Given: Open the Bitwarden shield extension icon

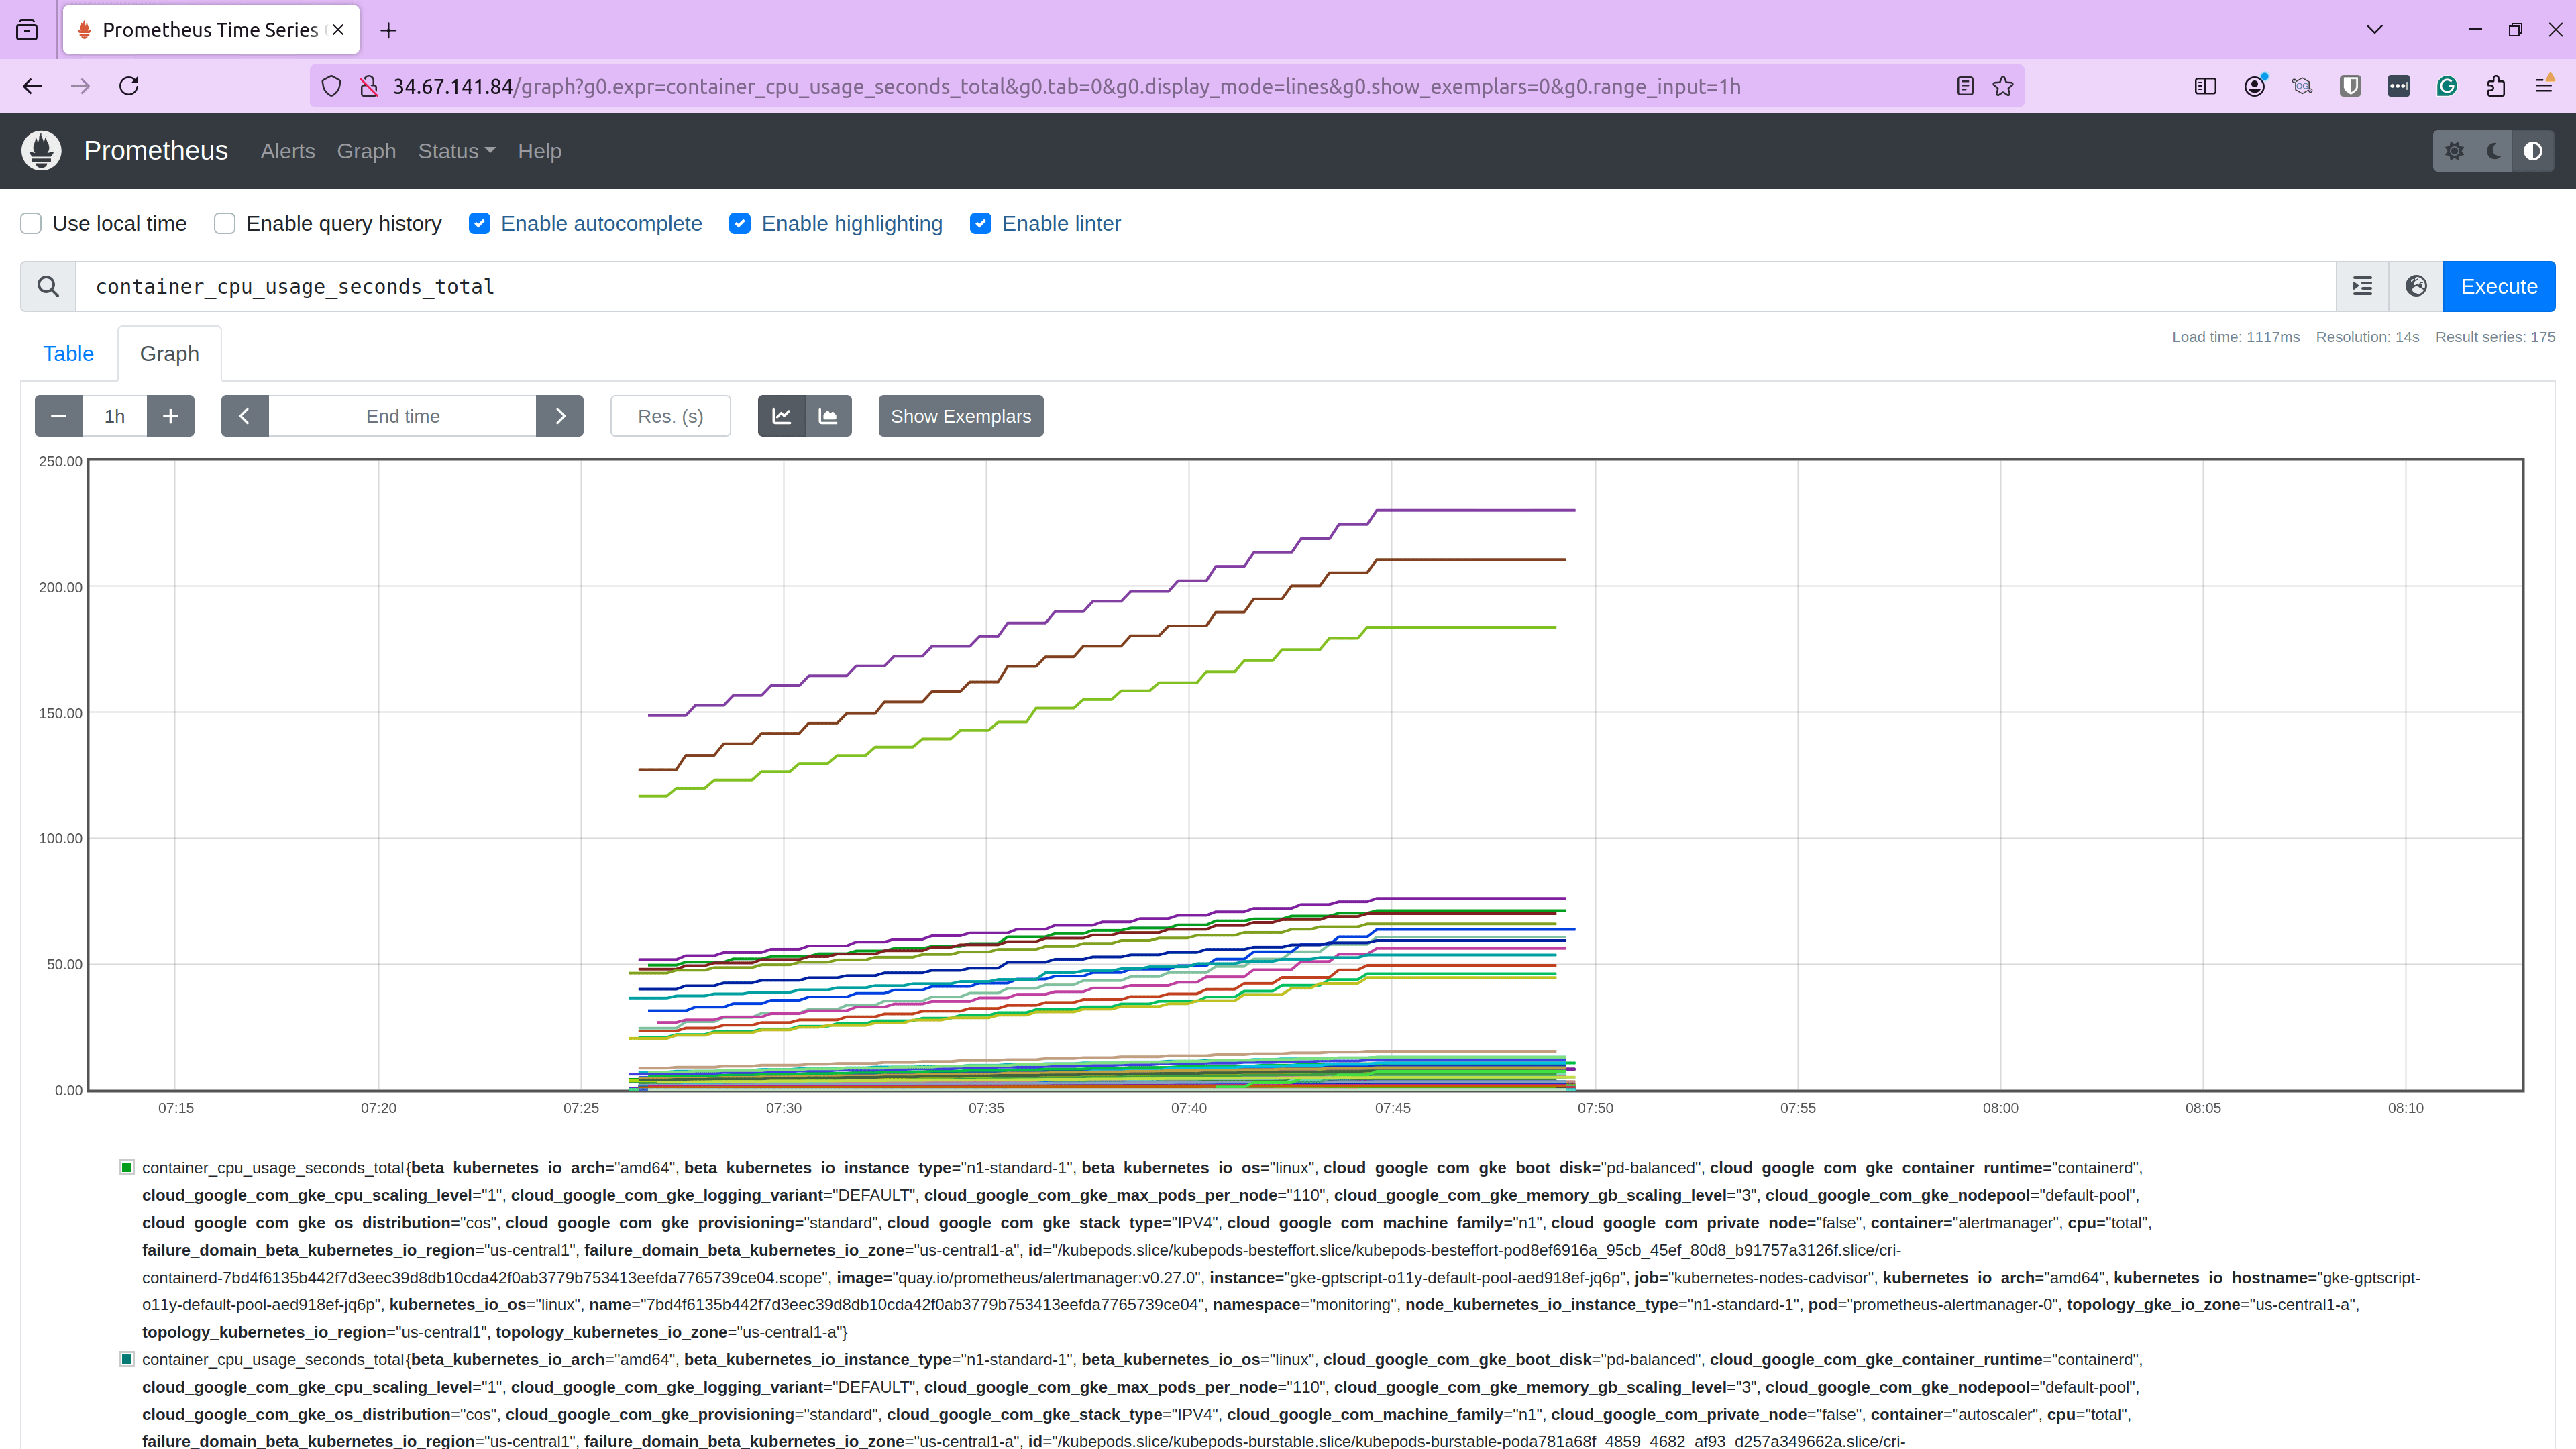Looking at the screenshot, I should click(x=2350, y=86).
